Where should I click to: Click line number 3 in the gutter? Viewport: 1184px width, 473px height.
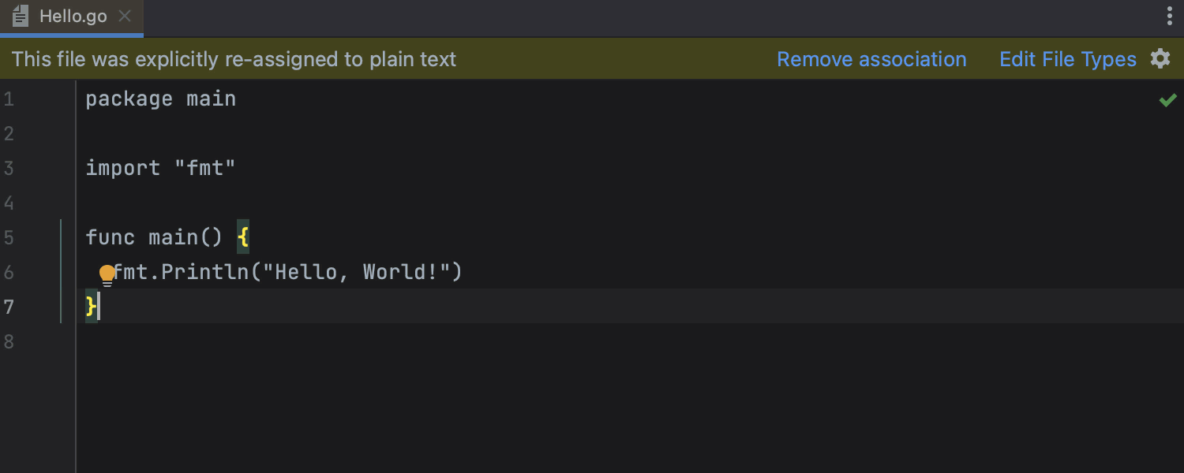click(9, 168)
